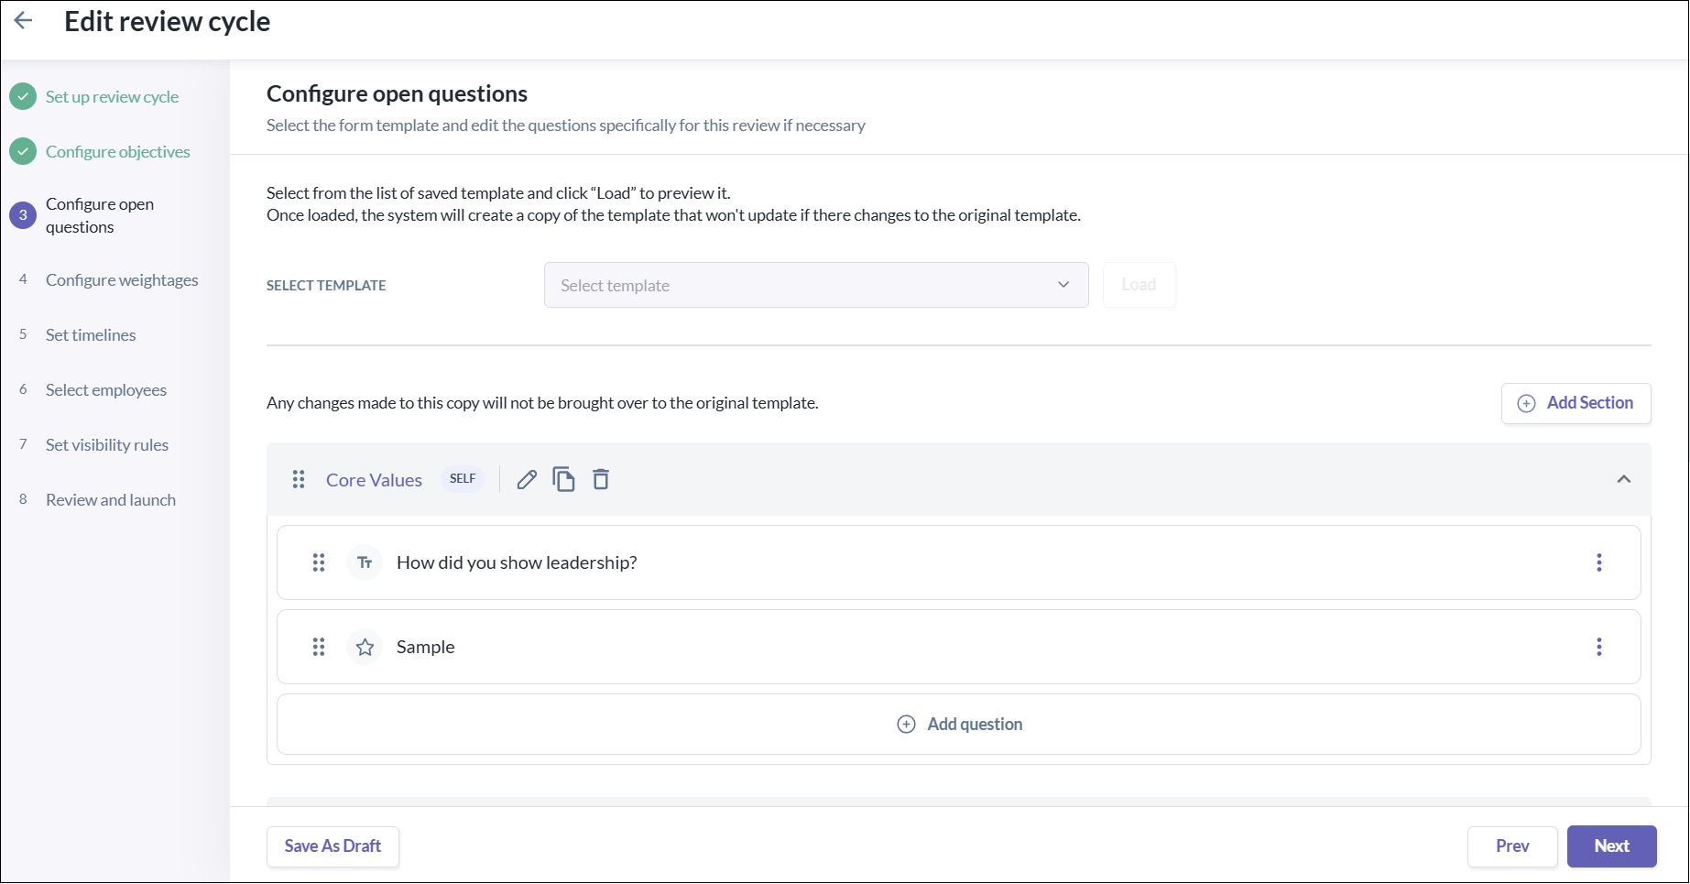Open the Configure weightages step

pos(122,279)
